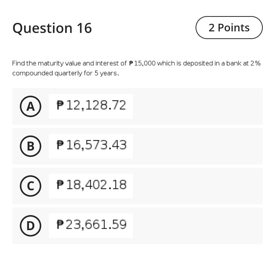Select the radio circle for option B

point(31,146)
